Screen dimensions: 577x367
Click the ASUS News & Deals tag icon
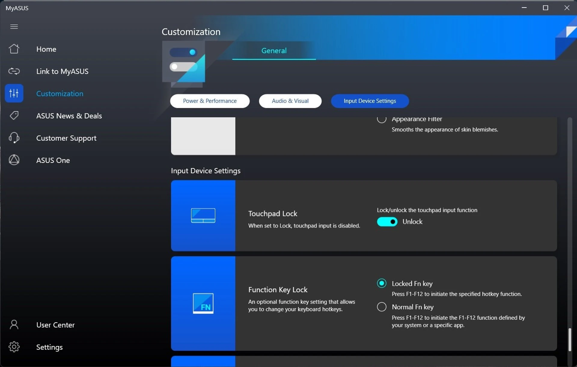14,115
